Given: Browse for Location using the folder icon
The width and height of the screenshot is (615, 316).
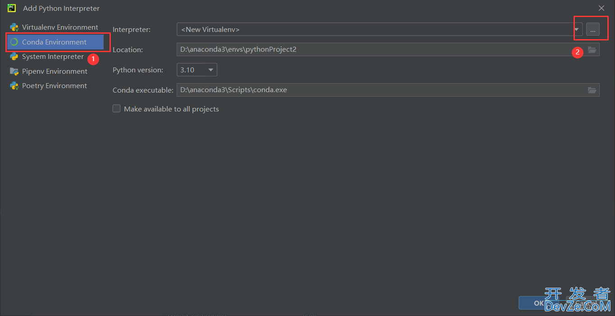Looking at the screenshot, I should (592, 49).
